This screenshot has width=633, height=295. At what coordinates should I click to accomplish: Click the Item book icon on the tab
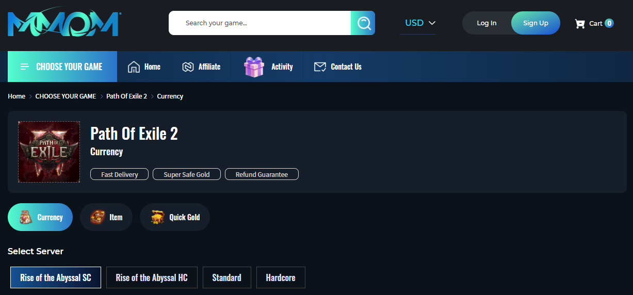pyautogui.click(x=98, y=217)
